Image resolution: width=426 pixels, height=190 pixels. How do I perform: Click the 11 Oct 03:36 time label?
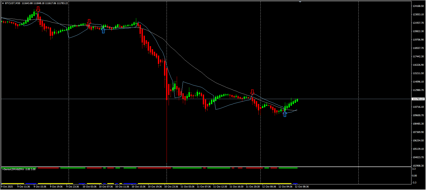point(187,187)
